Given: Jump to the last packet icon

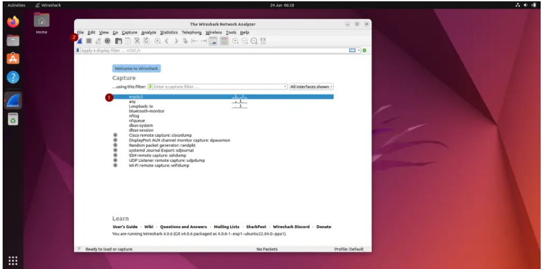Looking at the screenshot, I should click(x=204, y=41).
